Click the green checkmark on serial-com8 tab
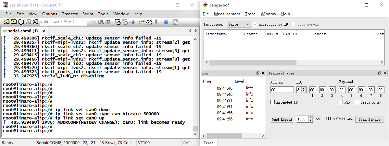 tap(5, 31)
